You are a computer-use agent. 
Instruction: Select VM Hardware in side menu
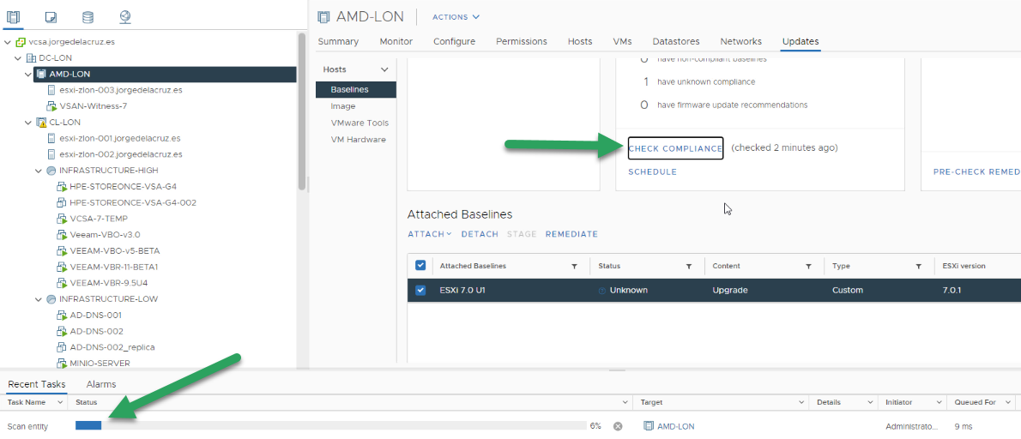click(358, 140)
